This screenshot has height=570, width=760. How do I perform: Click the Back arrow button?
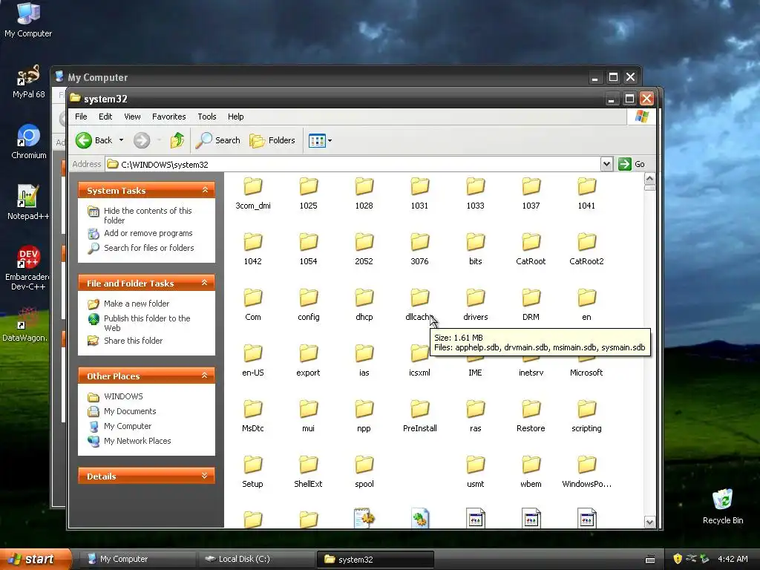[x=94, y=140]
